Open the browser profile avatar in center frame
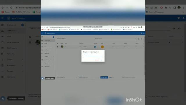The height and width of the screenshot is (105, 186). (142, 27)
